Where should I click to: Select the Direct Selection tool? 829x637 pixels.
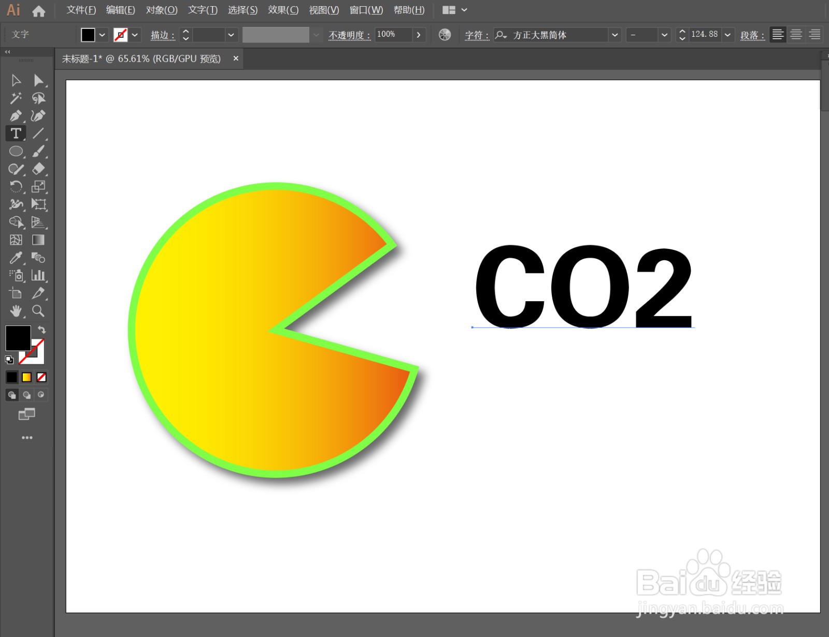[38, 80]
